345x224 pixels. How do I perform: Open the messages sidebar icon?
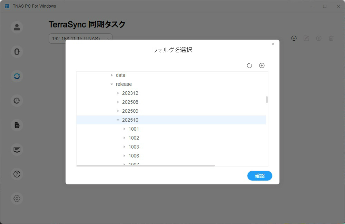point(17,150)
